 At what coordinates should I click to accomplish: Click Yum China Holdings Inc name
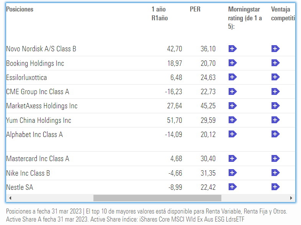pos(39,121)
